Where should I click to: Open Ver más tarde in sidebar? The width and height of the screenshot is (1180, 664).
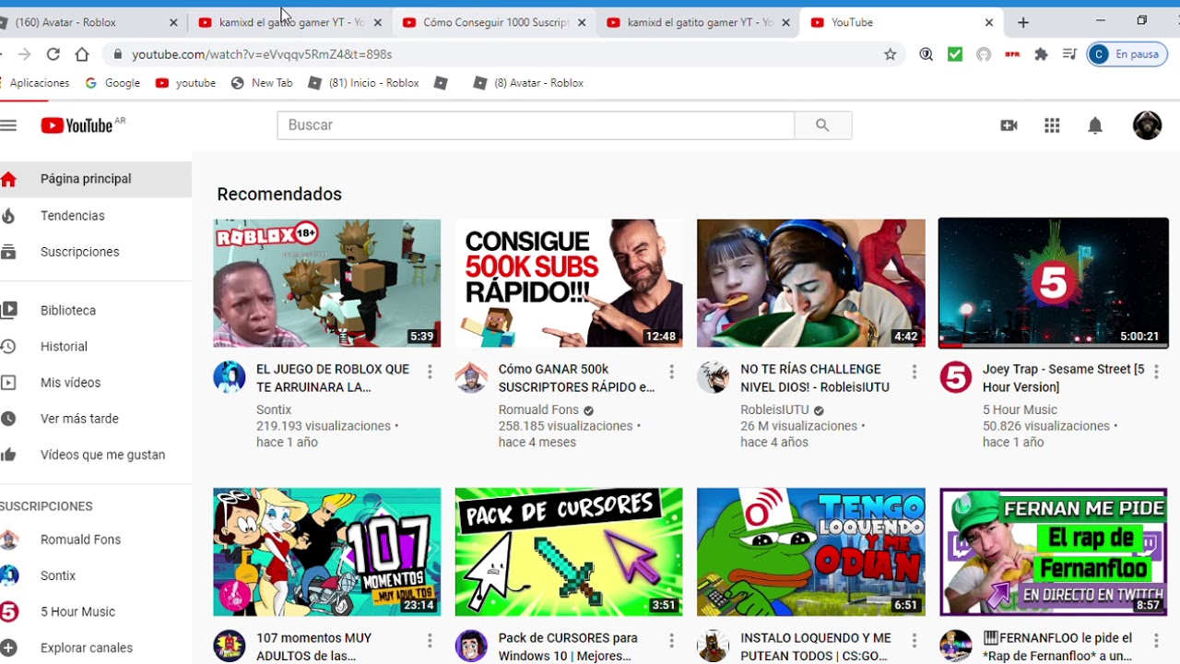[96, 419]
